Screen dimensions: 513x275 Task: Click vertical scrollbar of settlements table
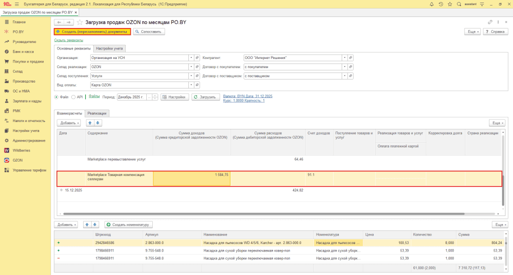pos(503,190)
